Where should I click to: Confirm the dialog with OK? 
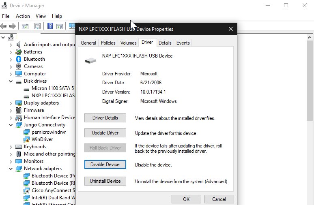pos(186,199)
